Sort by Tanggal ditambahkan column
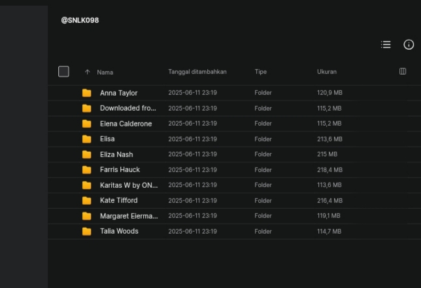Viewport: 421px width, 288px height. [x=197, y=72]
